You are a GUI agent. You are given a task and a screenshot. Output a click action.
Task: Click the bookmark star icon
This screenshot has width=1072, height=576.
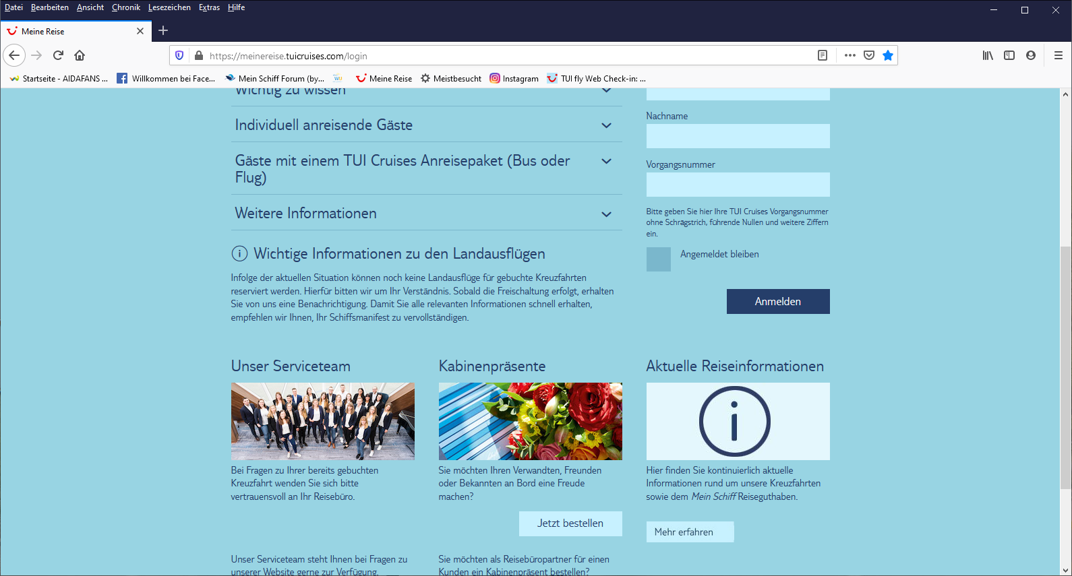point(888,55)
